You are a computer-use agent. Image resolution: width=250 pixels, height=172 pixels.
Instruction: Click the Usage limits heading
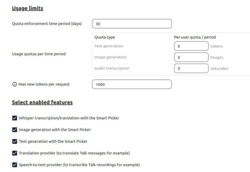tap(28, 8)
